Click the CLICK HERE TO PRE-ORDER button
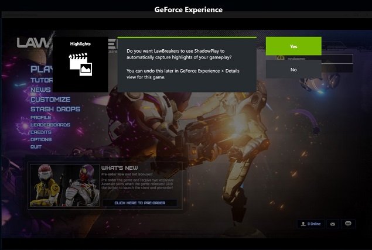Screen dimensions: 372x250 click(140, 203)
